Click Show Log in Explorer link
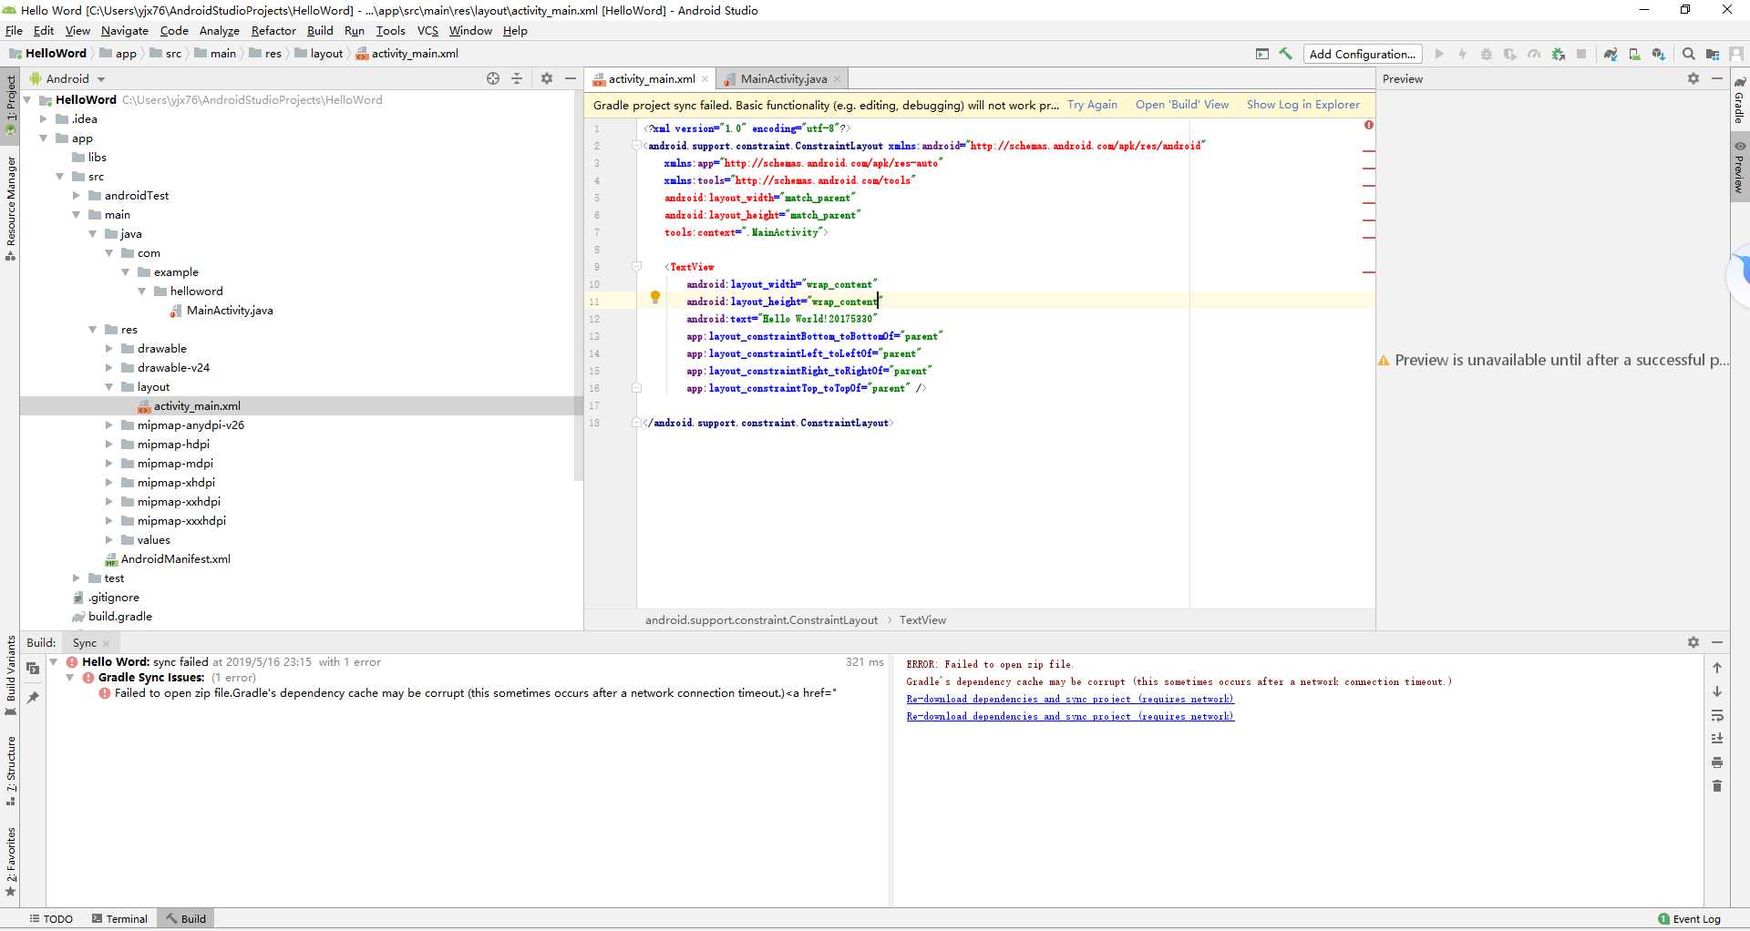Image resolution: width=1750 pixels, height=931 pixels. (x=1303, y=105)
